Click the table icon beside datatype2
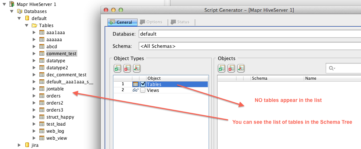This screenshot has height=149, width=361. click(42, 68)
